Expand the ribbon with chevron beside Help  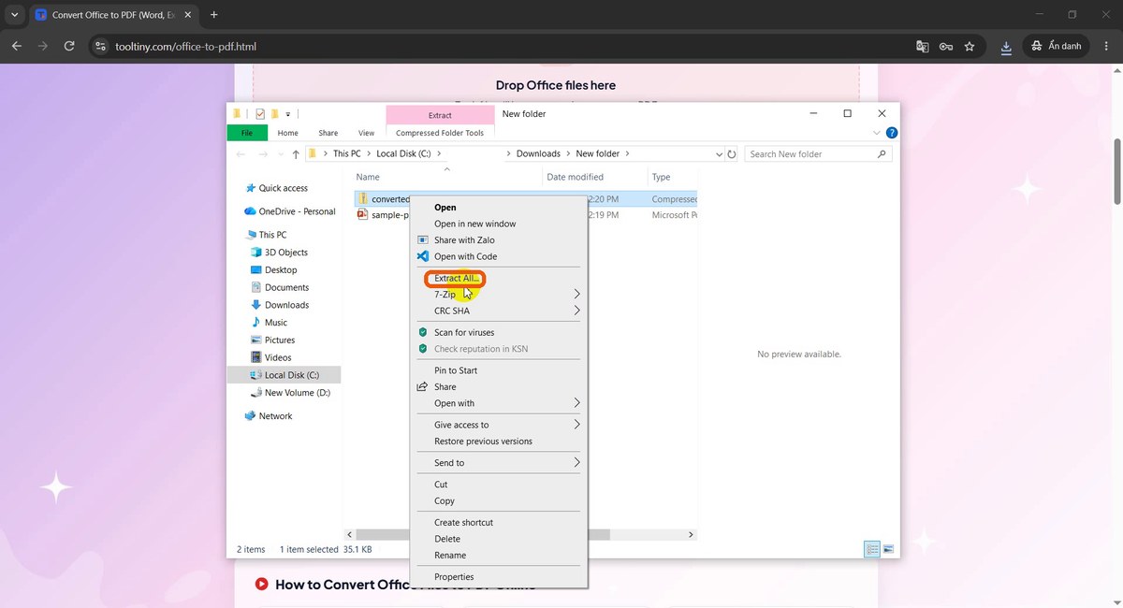click(x=878, y=133)
